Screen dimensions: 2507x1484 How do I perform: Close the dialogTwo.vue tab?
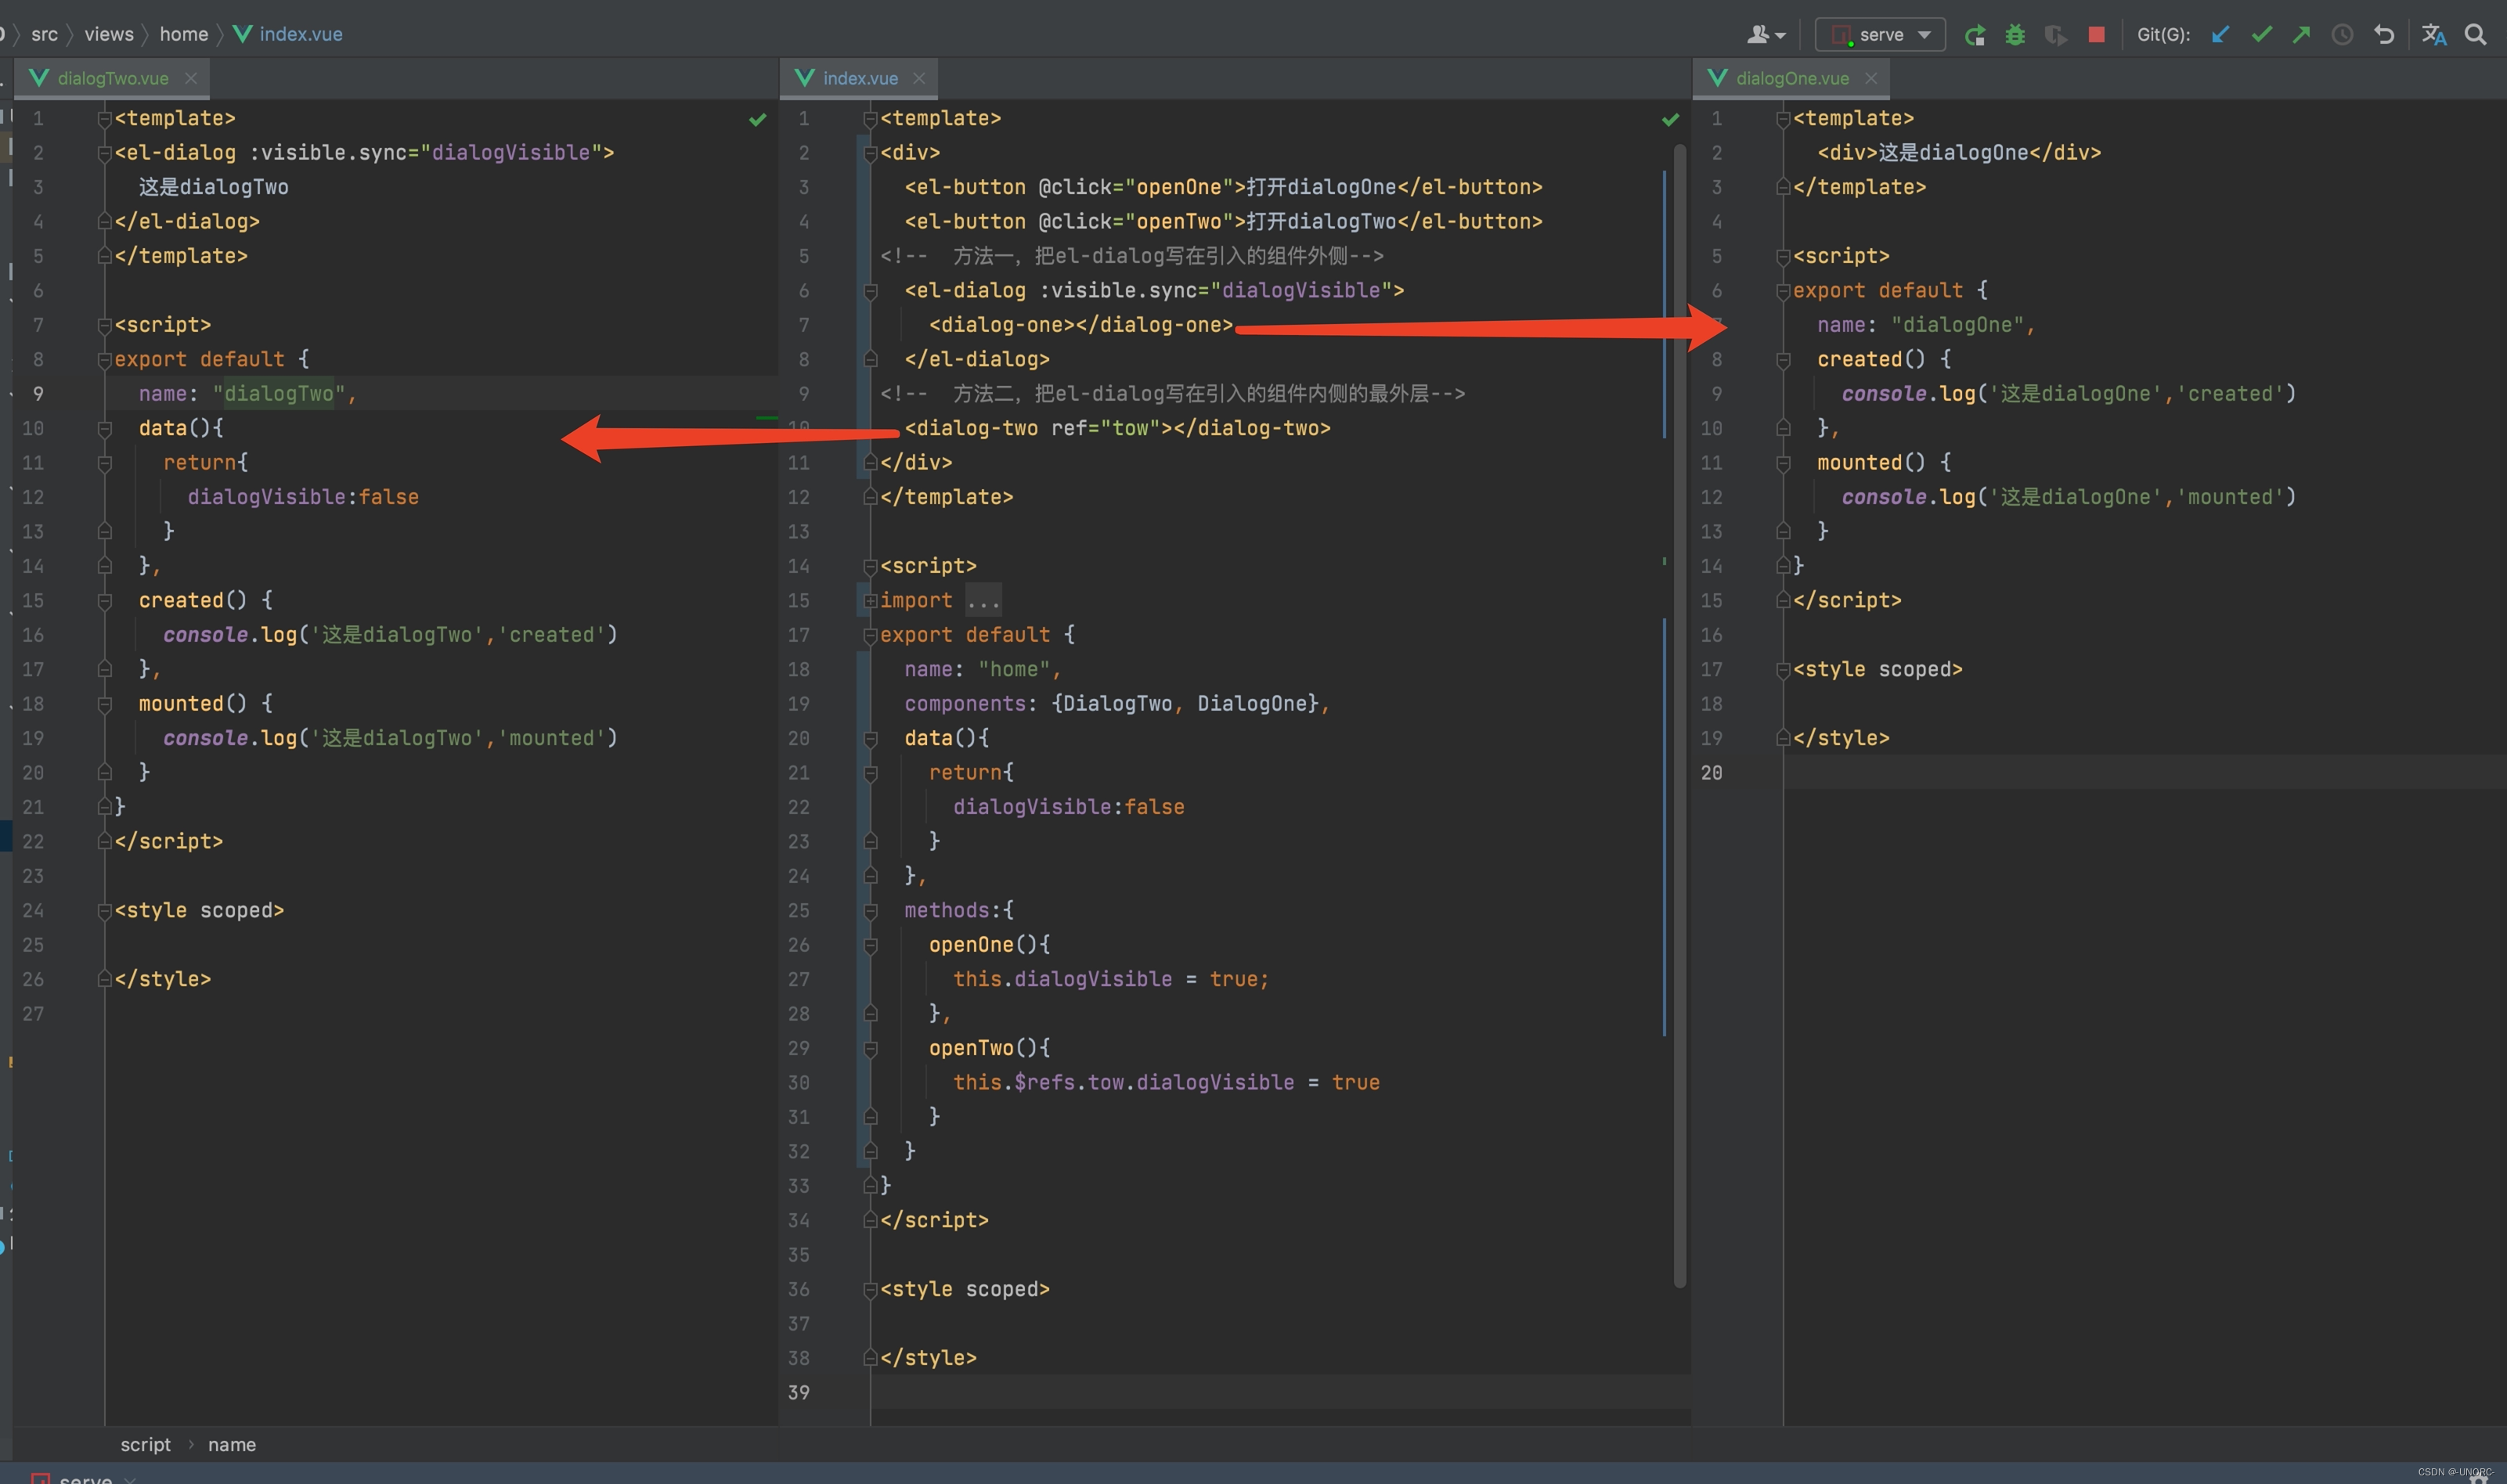tap(191, 78)
